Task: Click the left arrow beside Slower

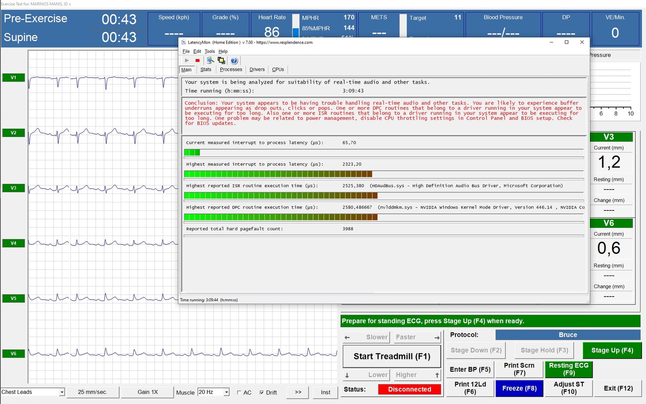Action: tap(347, 337)
